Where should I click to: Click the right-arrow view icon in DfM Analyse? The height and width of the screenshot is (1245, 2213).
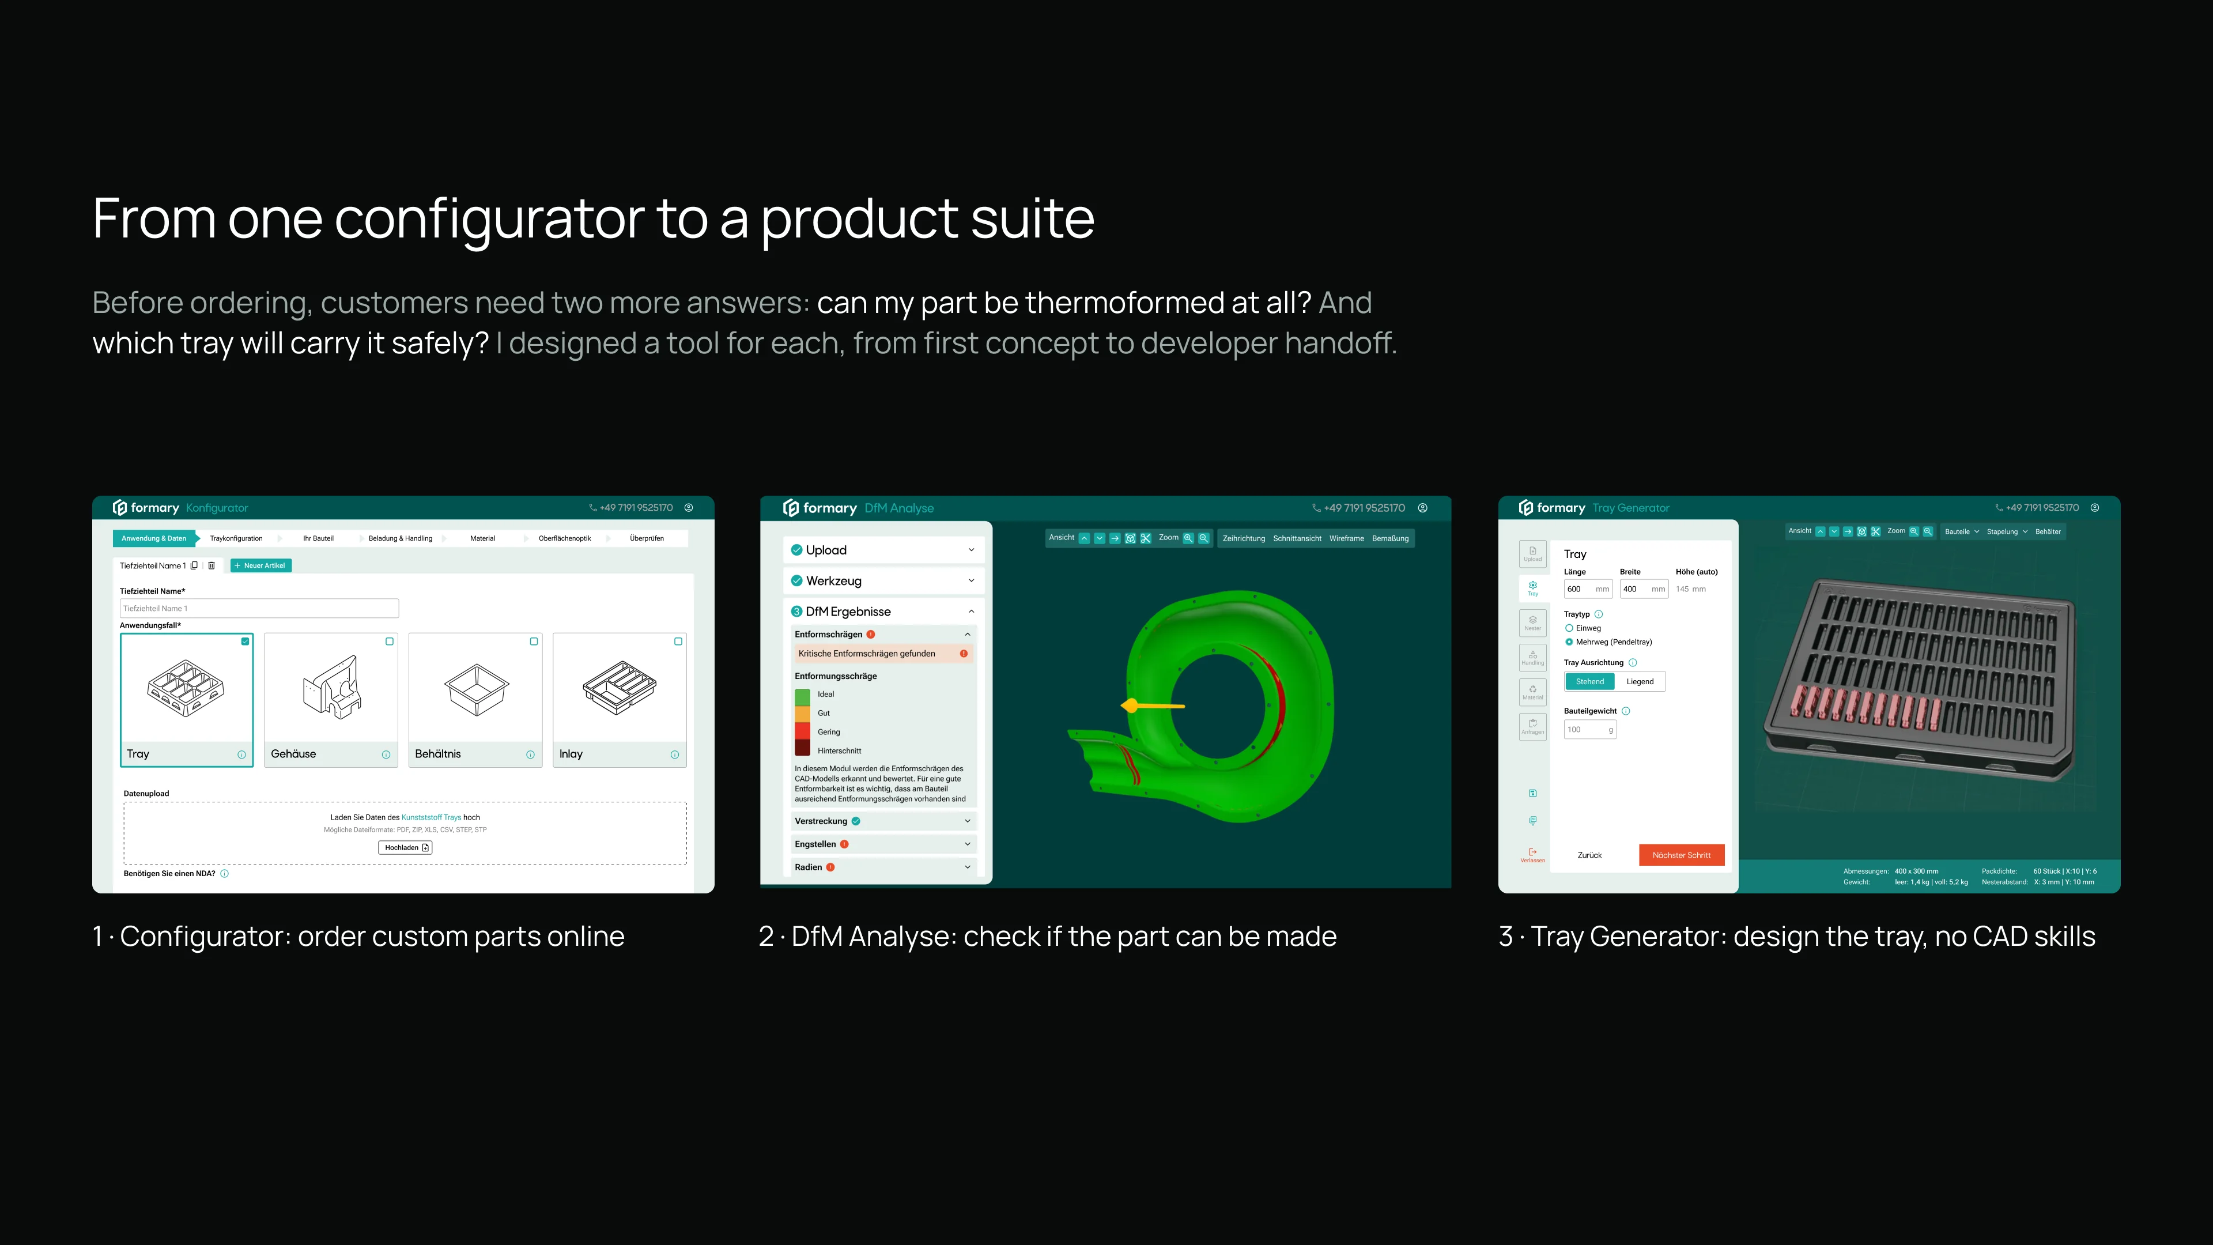tap(1115, 538)
